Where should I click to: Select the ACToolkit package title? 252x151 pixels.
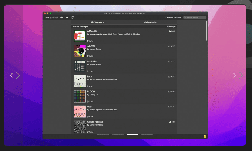[x=92, y=31]
